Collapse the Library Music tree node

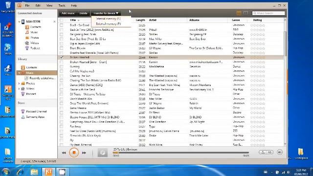point(19,73)
